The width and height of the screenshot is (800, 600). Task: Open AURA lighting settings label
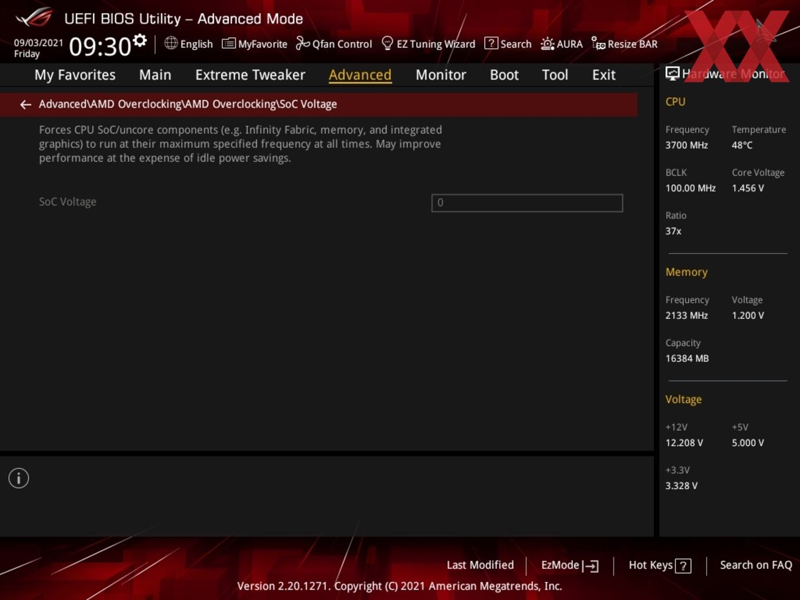point(569,44)
